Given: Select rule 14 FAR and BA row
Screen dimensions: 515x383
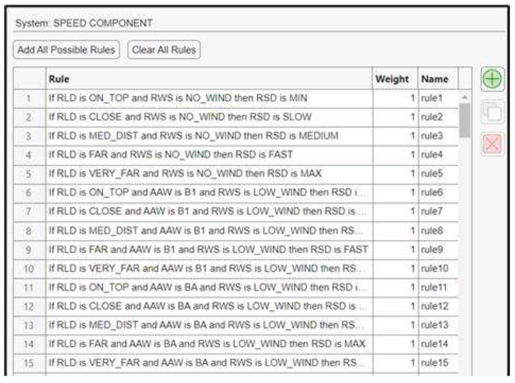Looking at the screenshot, I should coord(207,344).
